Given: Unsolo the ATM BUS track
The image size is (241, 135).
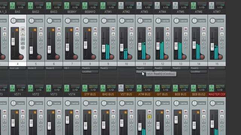Looking at the screenshot, I should pyautogui.click(x=149, y=117).
